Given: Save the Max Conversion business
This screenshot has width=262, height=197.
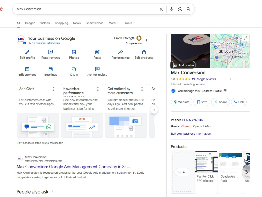Looking at the screenshot, I should tap(202, 102).
